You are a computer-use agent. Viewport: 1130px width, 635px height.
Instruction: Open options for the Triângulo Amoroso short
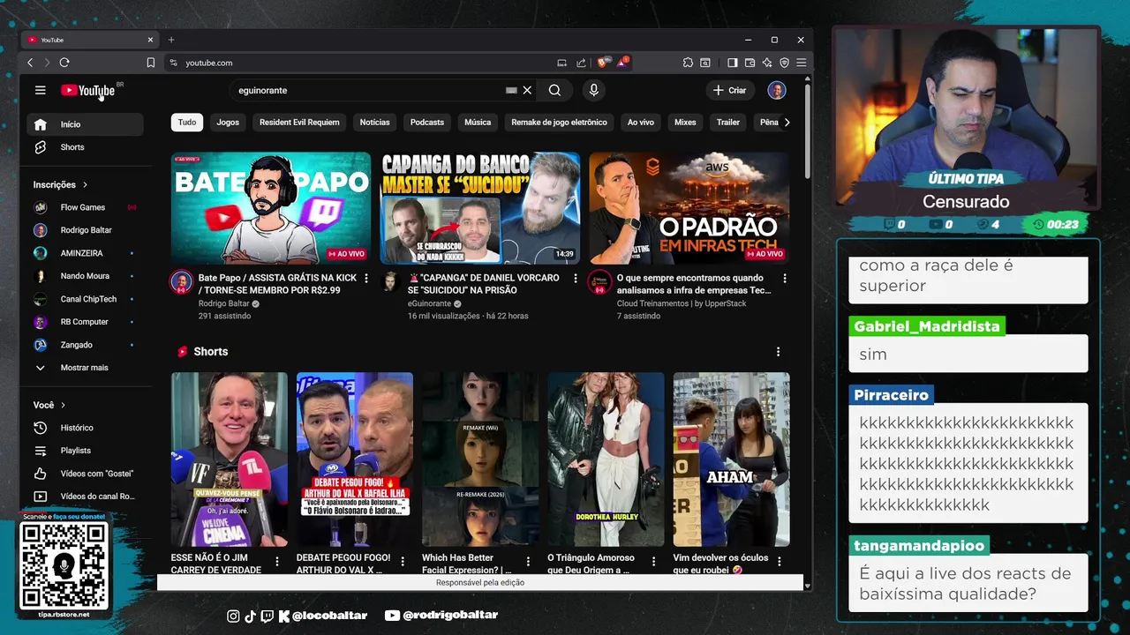(x=653, y=561)
